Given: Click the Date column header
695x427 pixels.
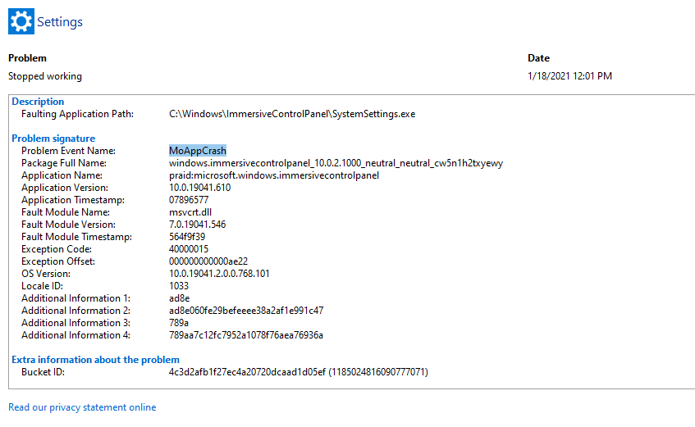Looking at the screenshot, I should pyautogui.click(x=538, y=58).
